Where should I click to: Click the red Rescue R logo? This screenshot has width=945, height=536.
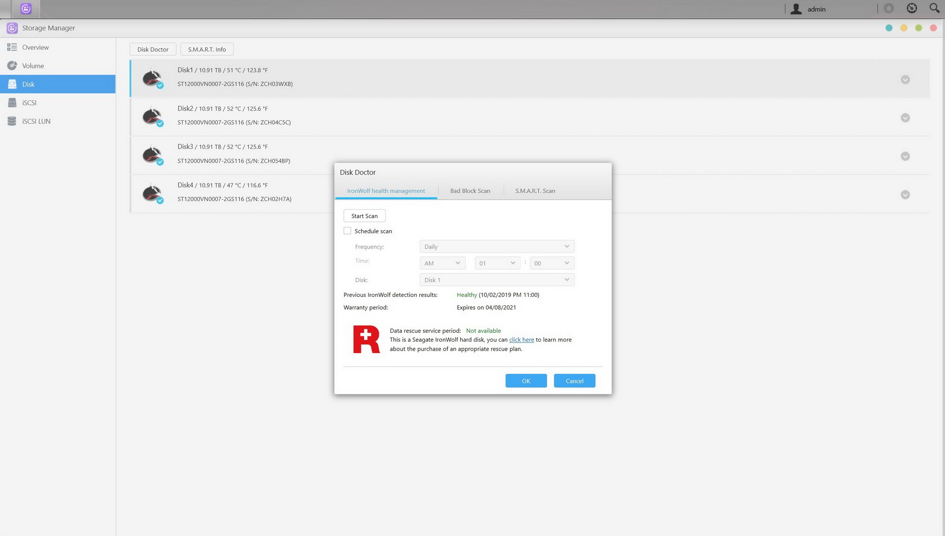pos(366,339)
